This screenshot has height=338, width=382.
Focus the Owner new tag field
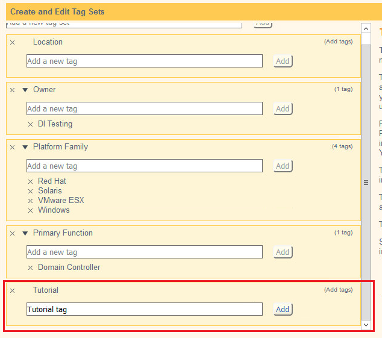point(145,108)
